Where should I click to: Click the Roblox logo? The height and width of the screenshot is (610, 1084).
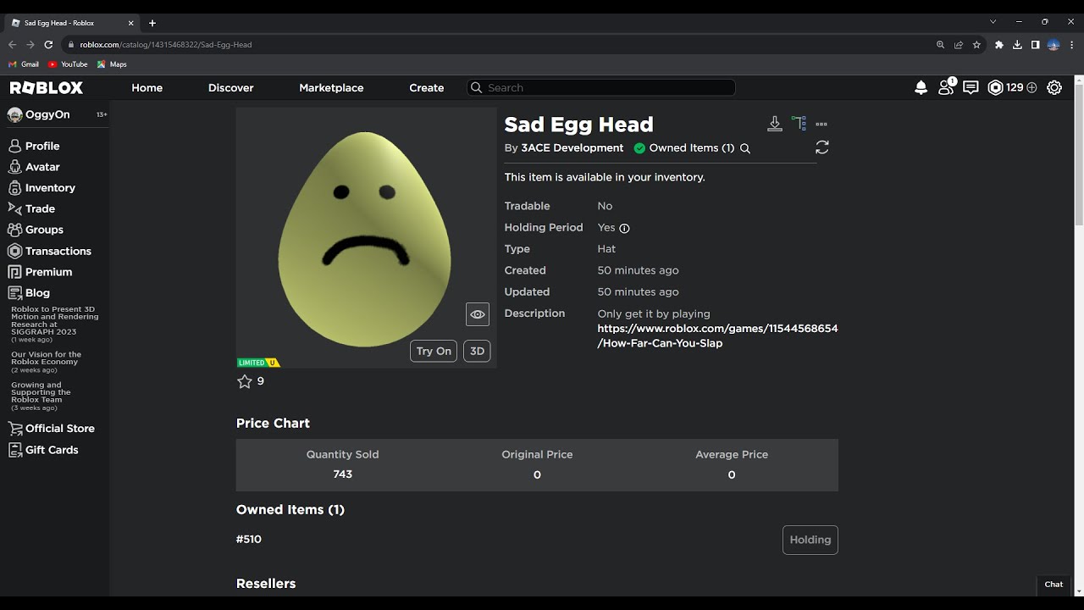click(47, 87)
